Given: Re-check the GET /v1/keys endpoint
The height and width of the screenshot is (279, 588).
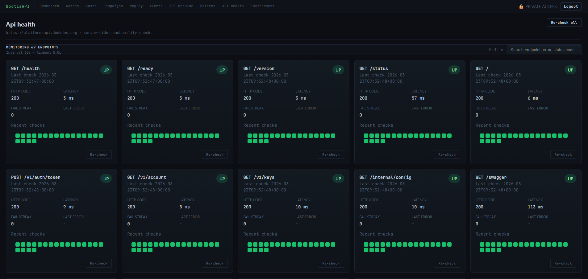Looking at the screenshot, I should coord(331,263).
